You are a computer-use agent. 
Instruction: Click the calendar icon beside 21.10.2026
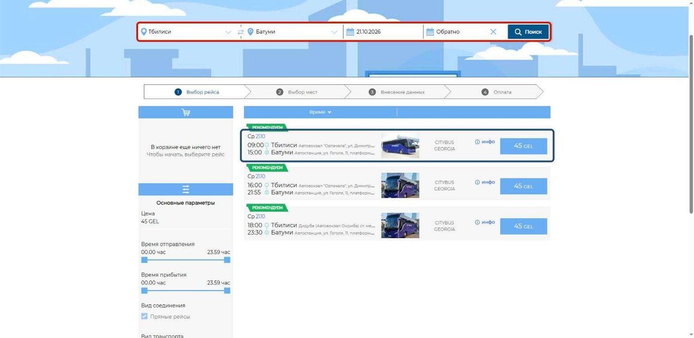tap(350, 32)
